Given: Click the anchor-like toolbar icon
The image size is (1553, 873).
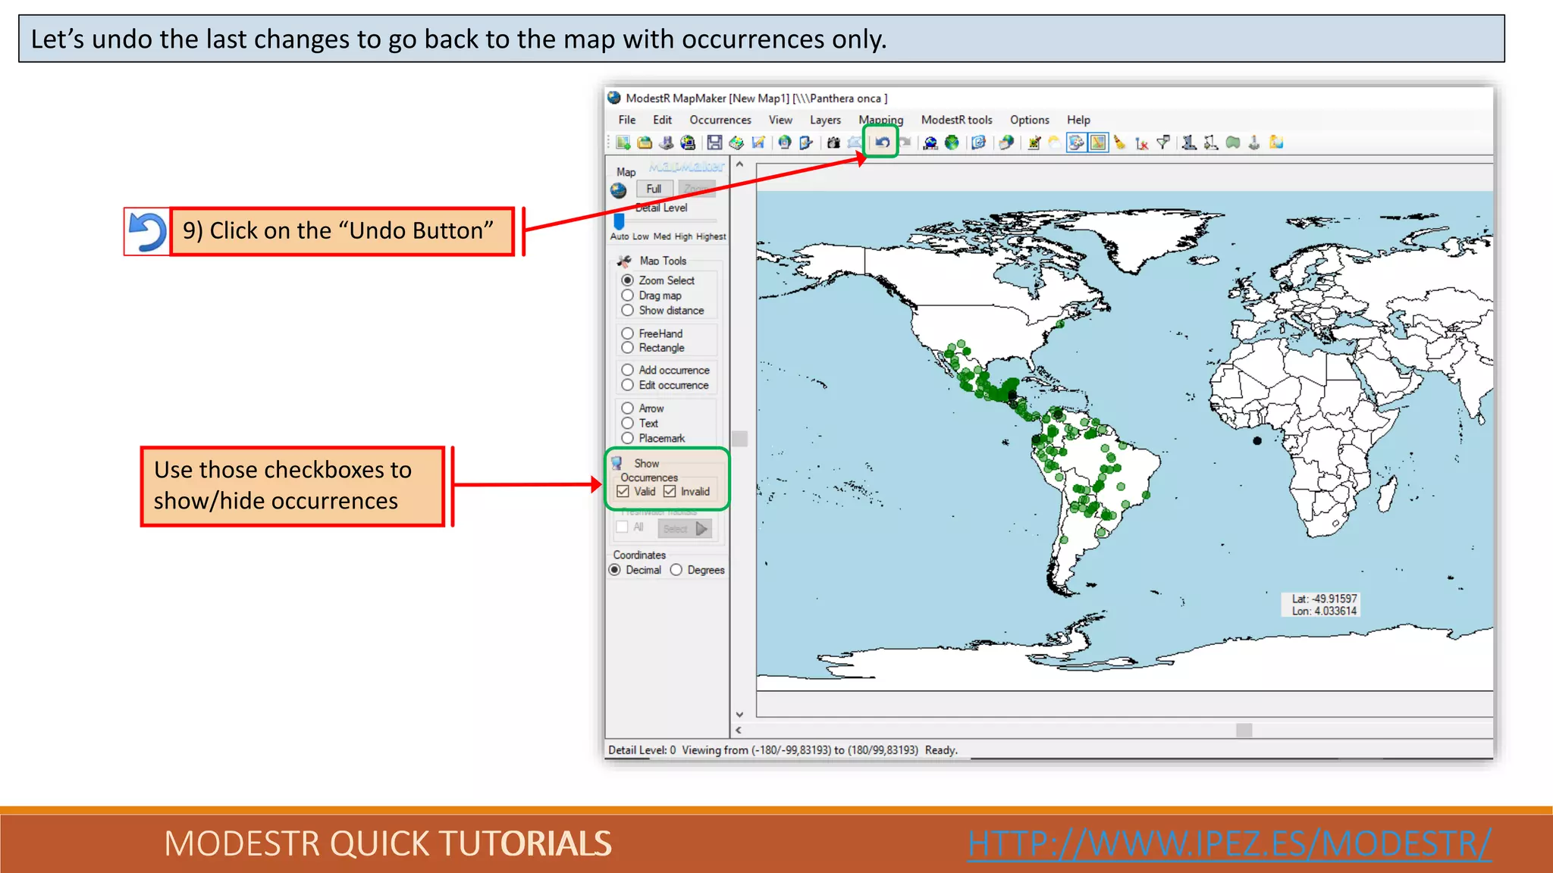Looking at the screenshot, I should click(x=1255, y=142).
